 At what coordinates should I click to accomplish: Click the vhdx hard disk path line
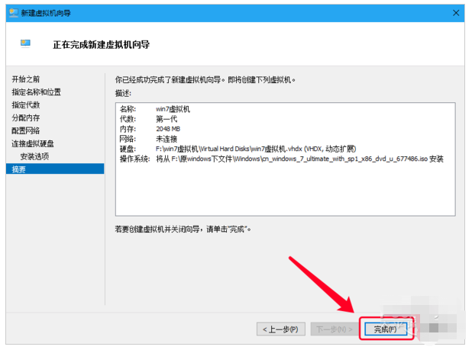click(256, 149)
